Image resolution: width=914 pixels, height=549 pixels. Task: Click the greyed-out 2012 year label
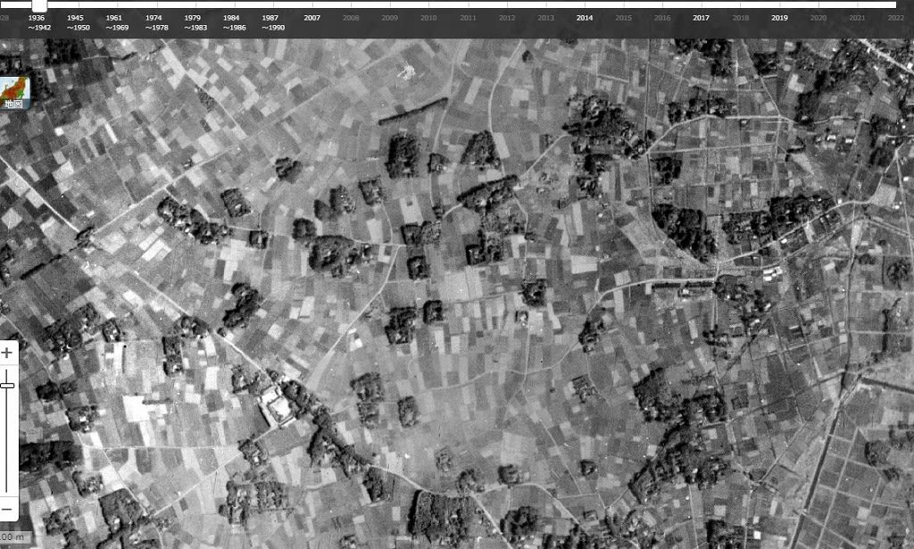pos(507,18)
